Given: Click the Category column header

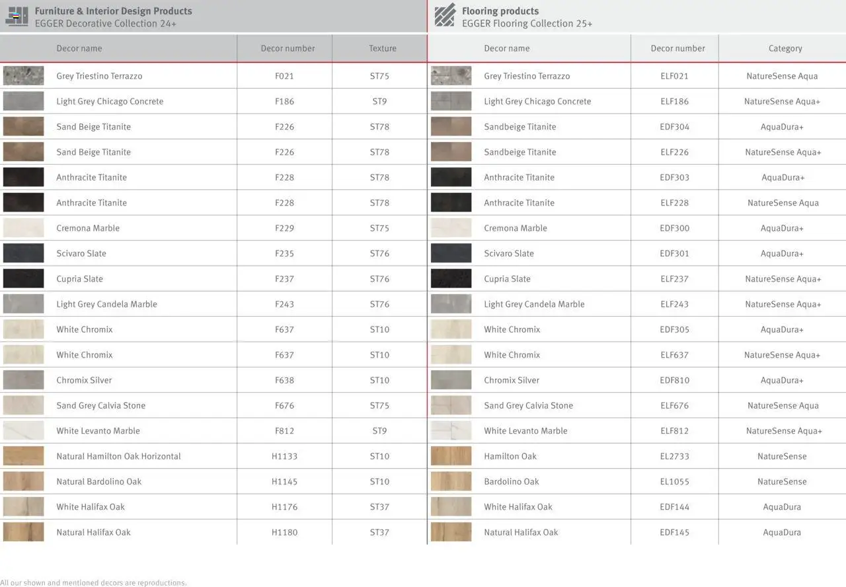Looking at the screenshot, I should point(785,48).
